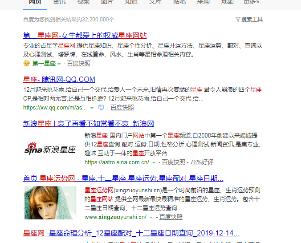This screenshot has height=243, width=301.
Task: Click the 保 security badge icon
Action: (x=101, y=108)
